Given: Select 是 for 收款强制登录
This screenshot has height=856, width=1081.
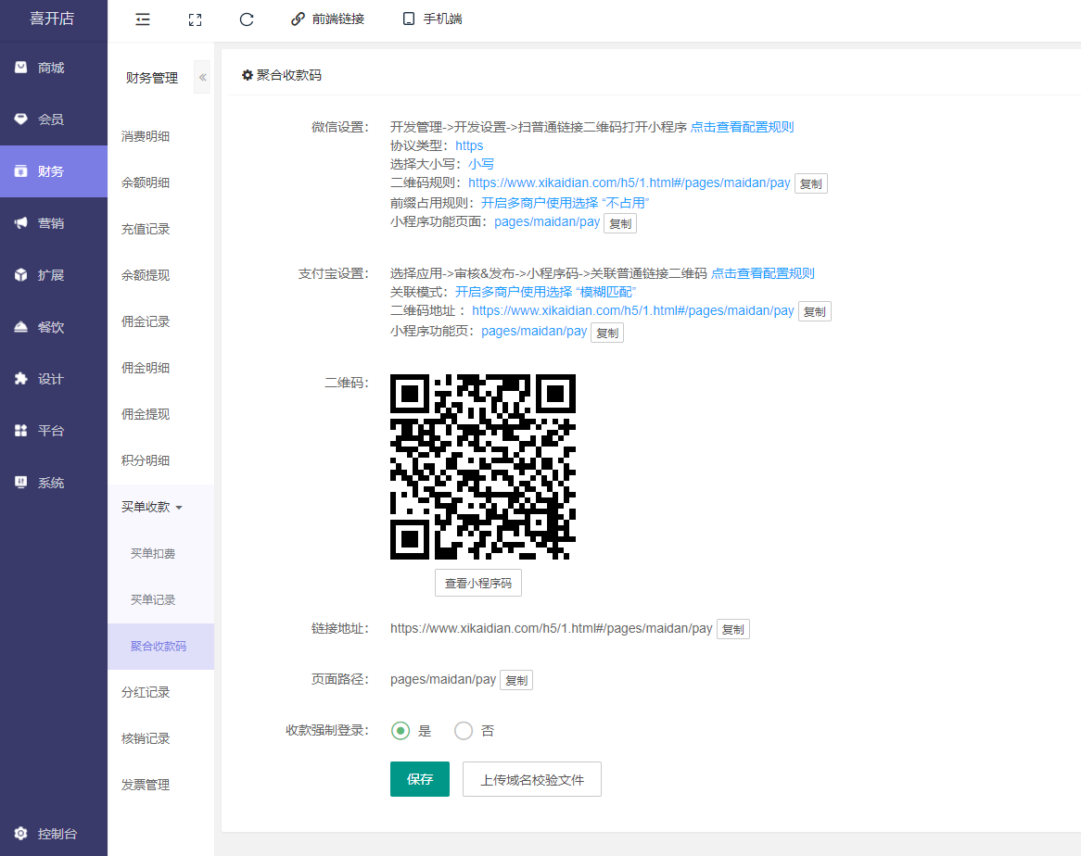Looking at the screenshot, I should (401, 731).
